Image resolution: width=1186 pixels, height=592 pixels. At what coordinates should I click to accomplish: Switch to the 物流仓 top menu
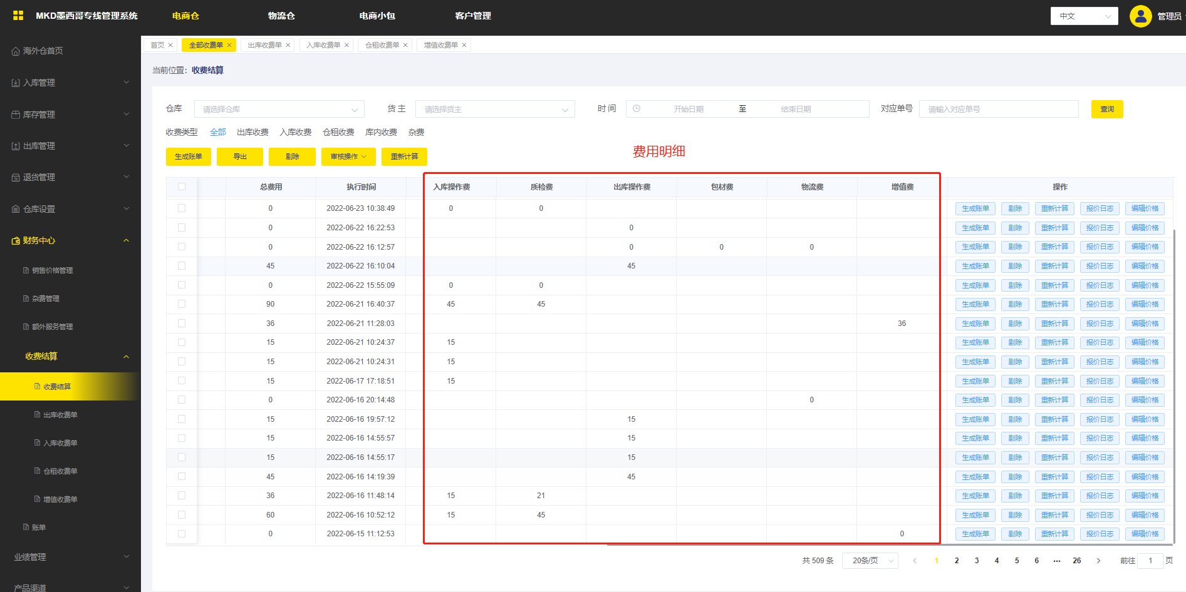click(x=281, y=16)
